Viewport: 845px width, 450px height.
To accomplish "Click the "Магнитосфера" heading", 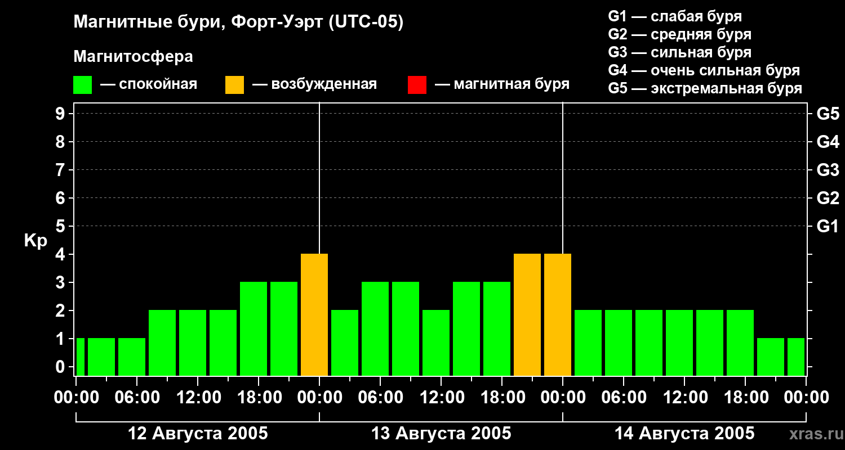I will 133,57.
